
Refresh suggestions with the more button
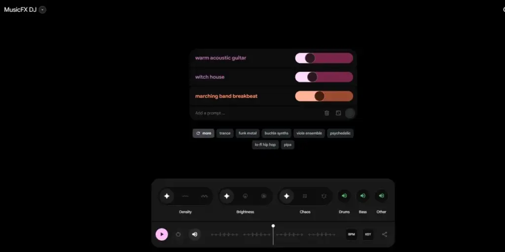point(204,133)
